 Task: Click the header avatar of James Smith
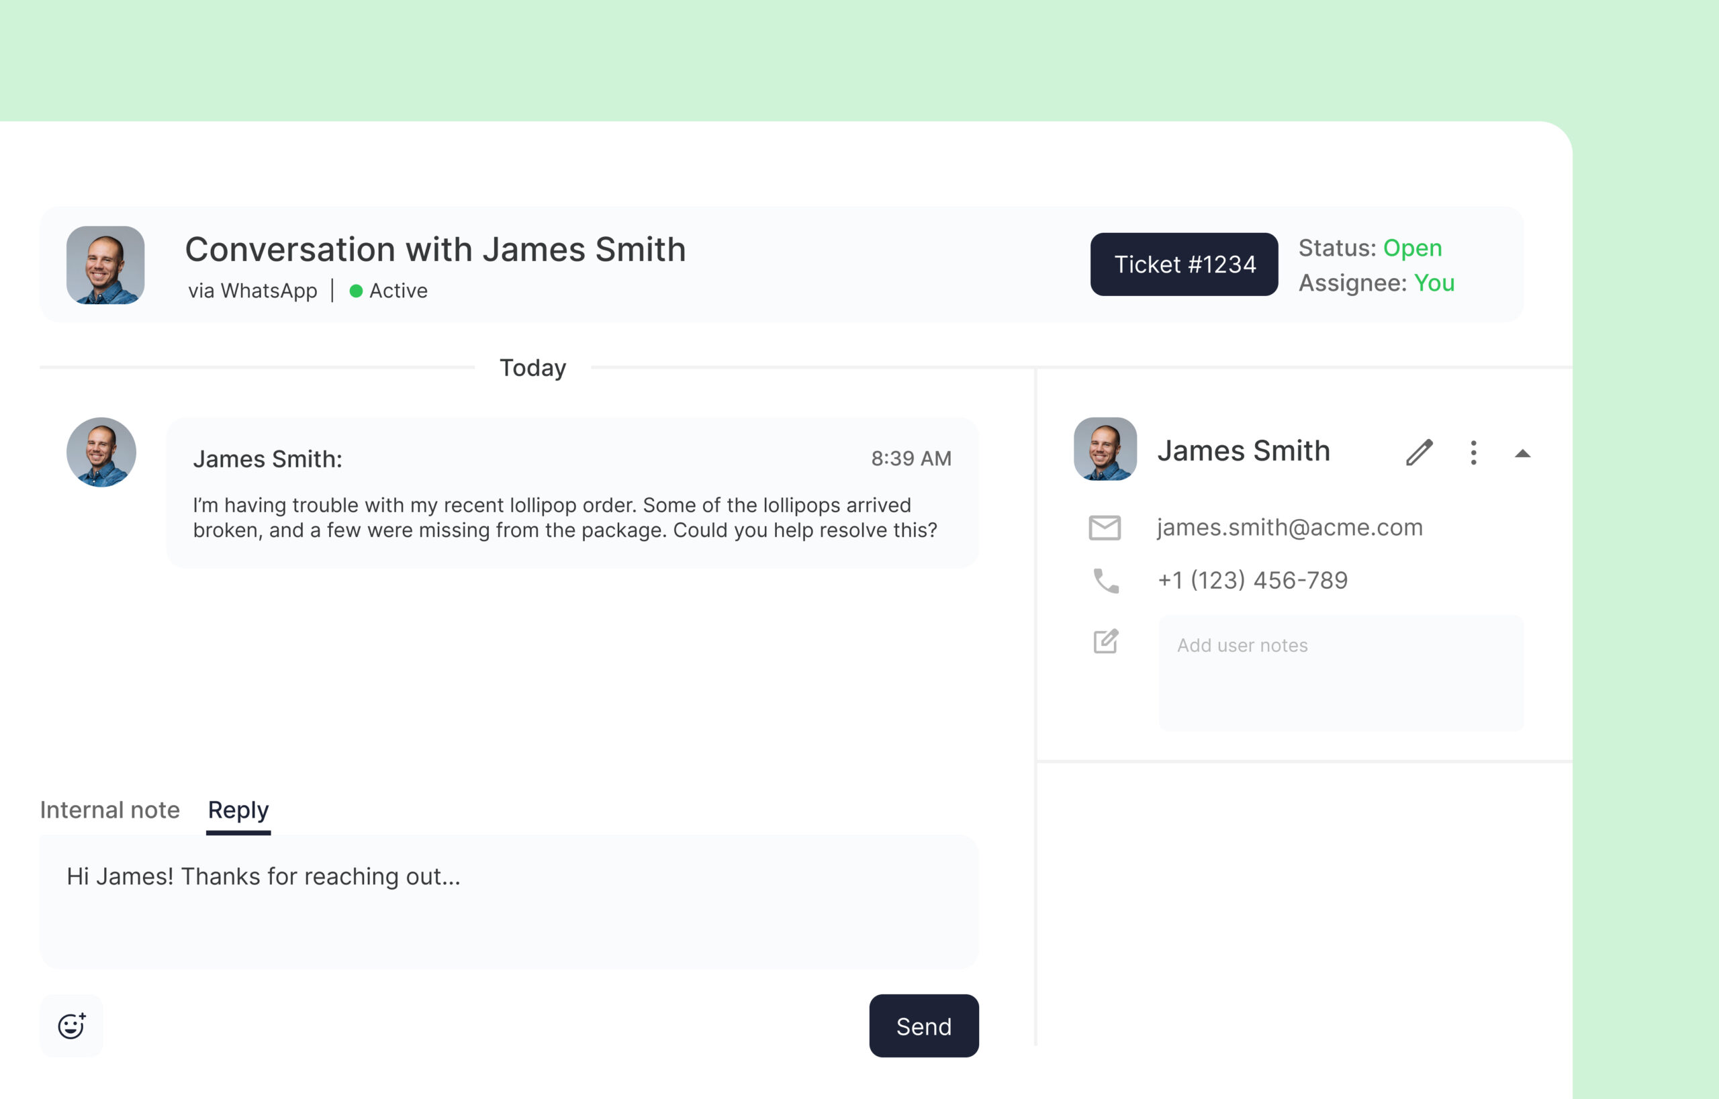tap(105, 265)
